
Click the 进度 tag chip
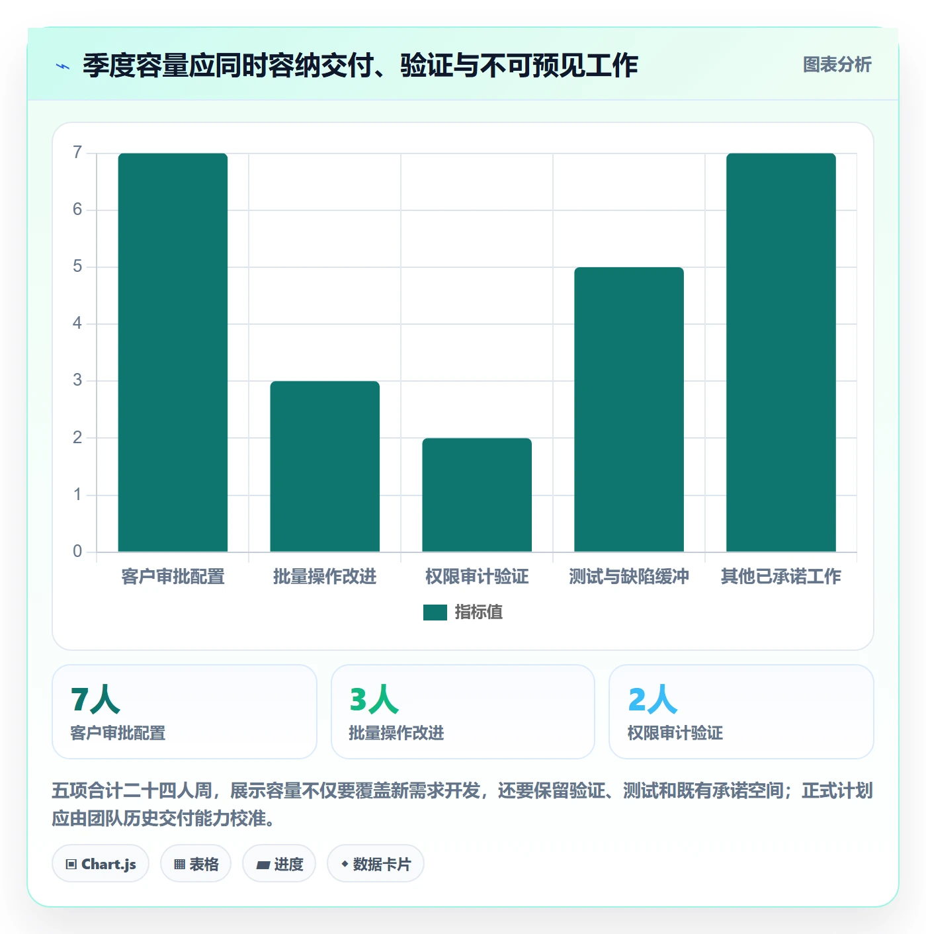[x=279, y=864]
